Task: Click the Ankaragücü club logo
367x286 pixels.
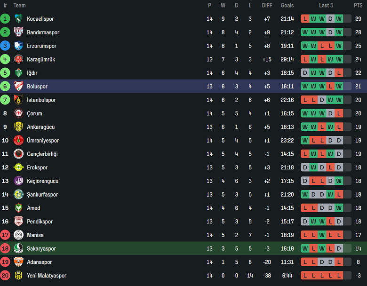Action: click(18, 127)
